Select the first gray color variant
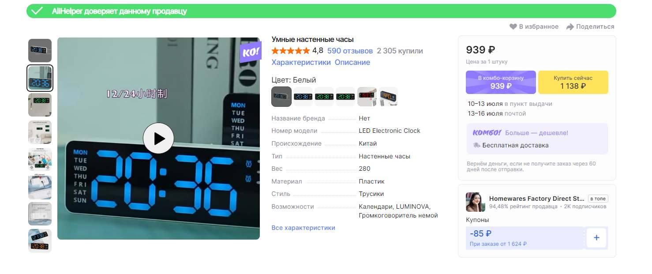Screen dimensions: 652x274 (x=281, y=97)
